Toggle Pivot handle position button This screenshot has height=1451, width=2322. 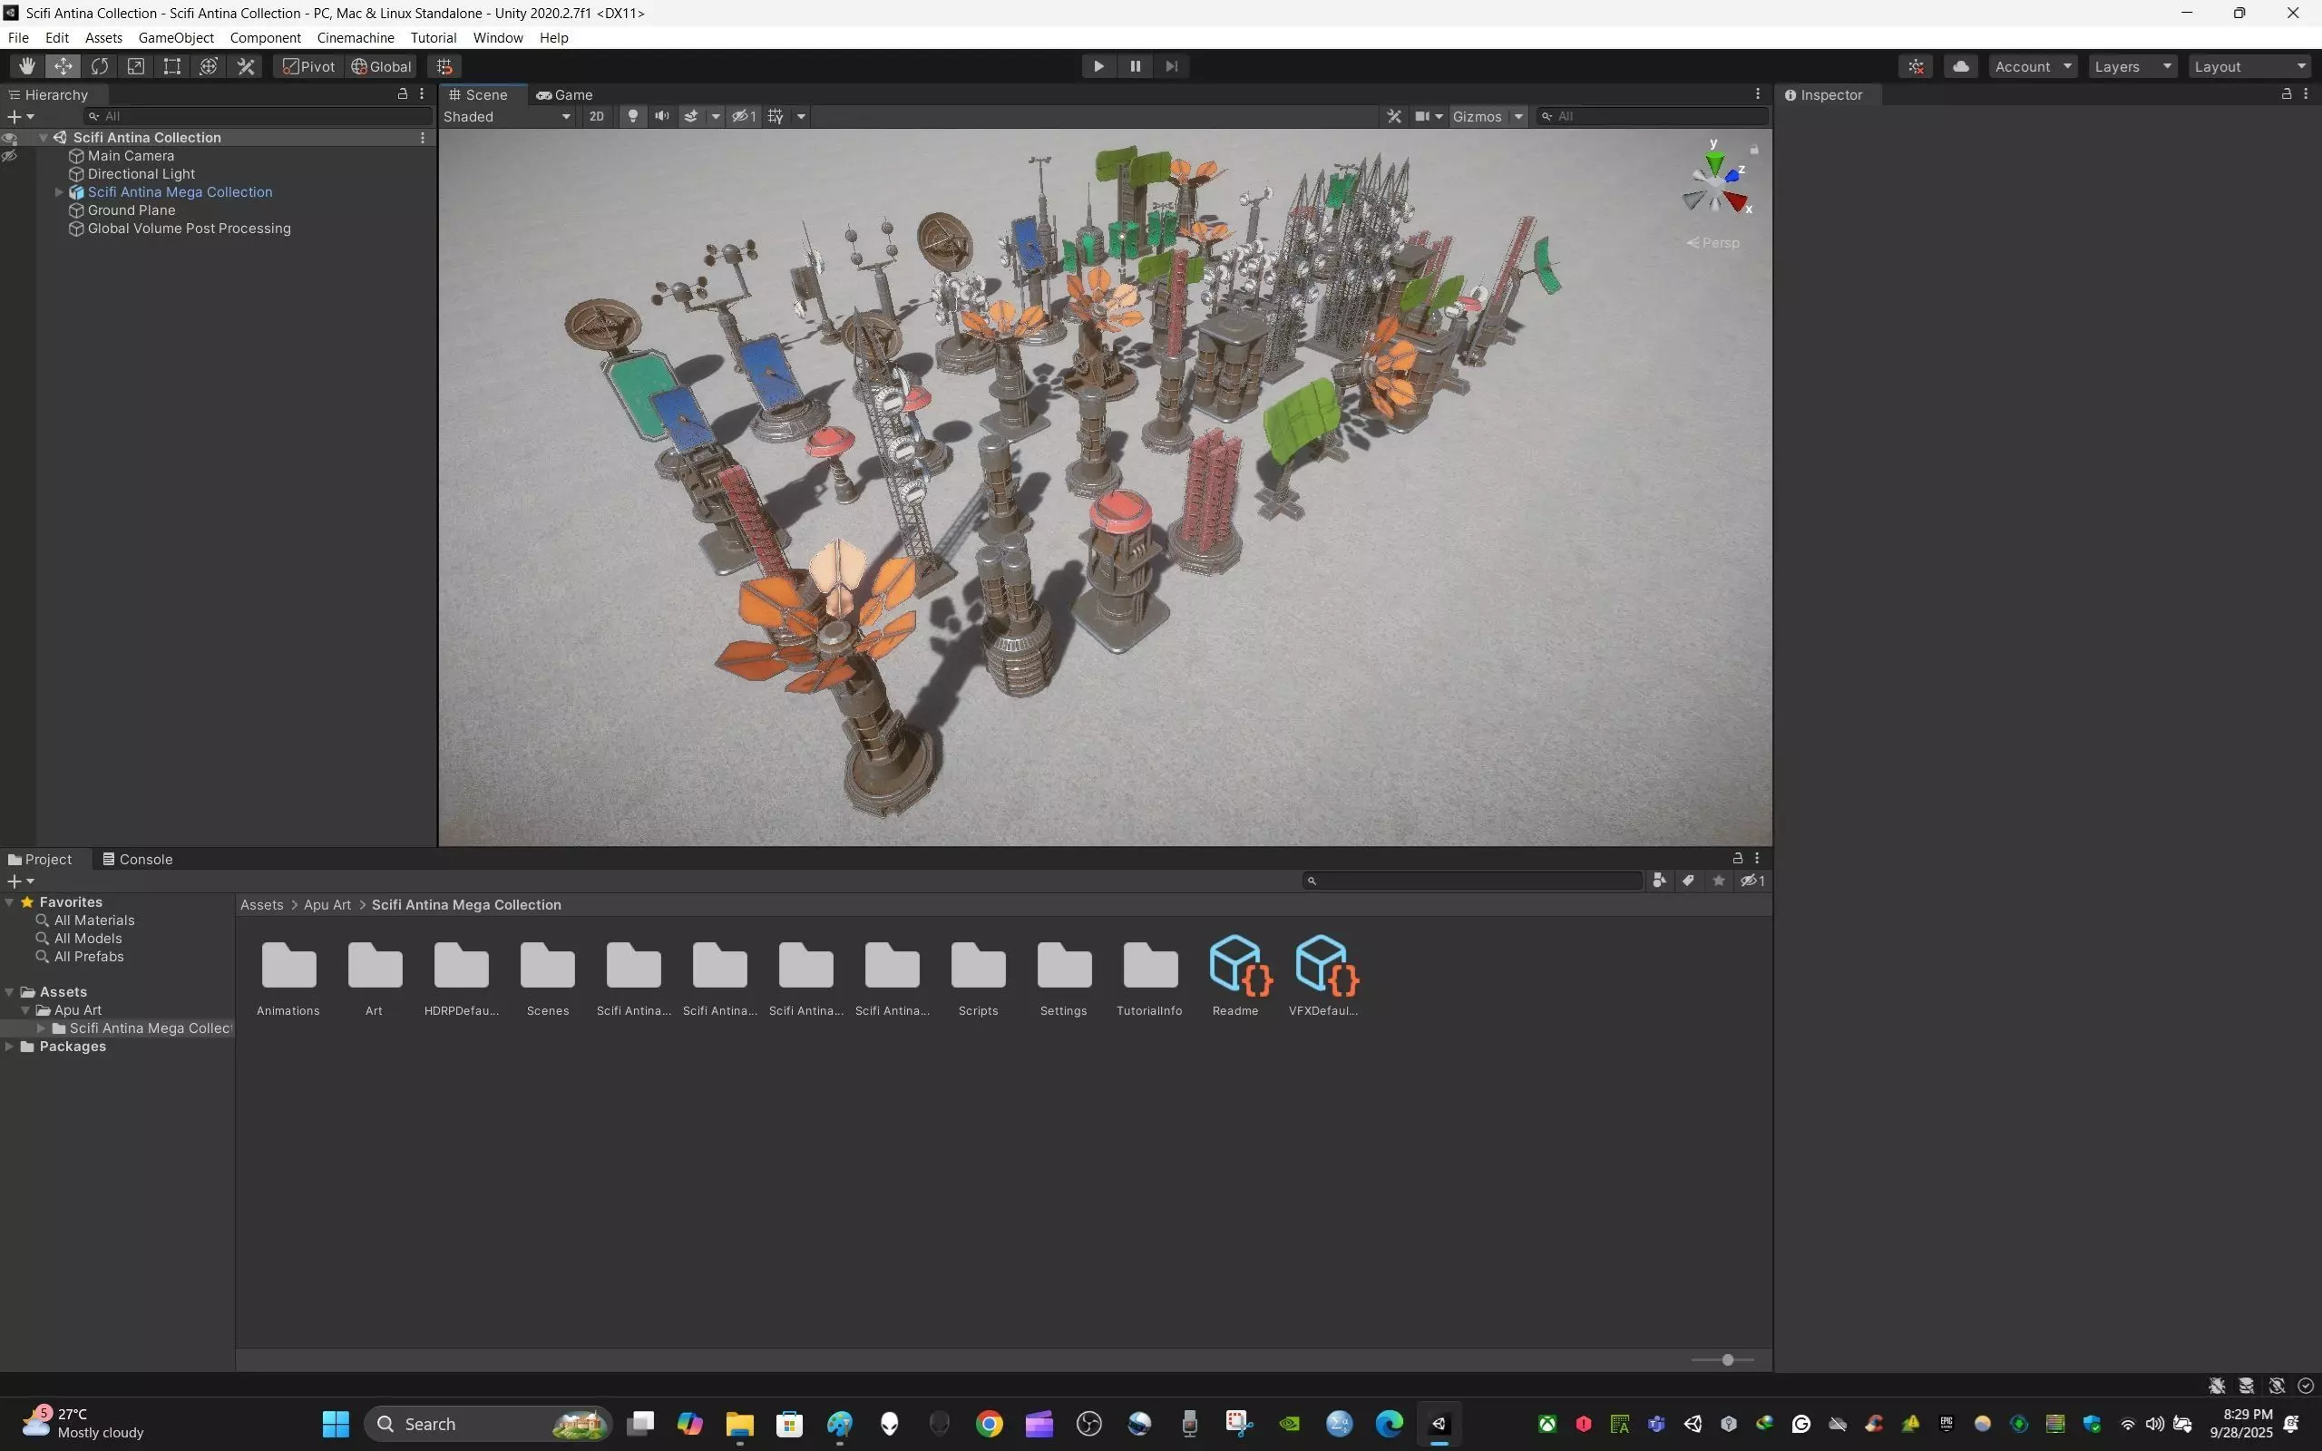click(309, 66)
